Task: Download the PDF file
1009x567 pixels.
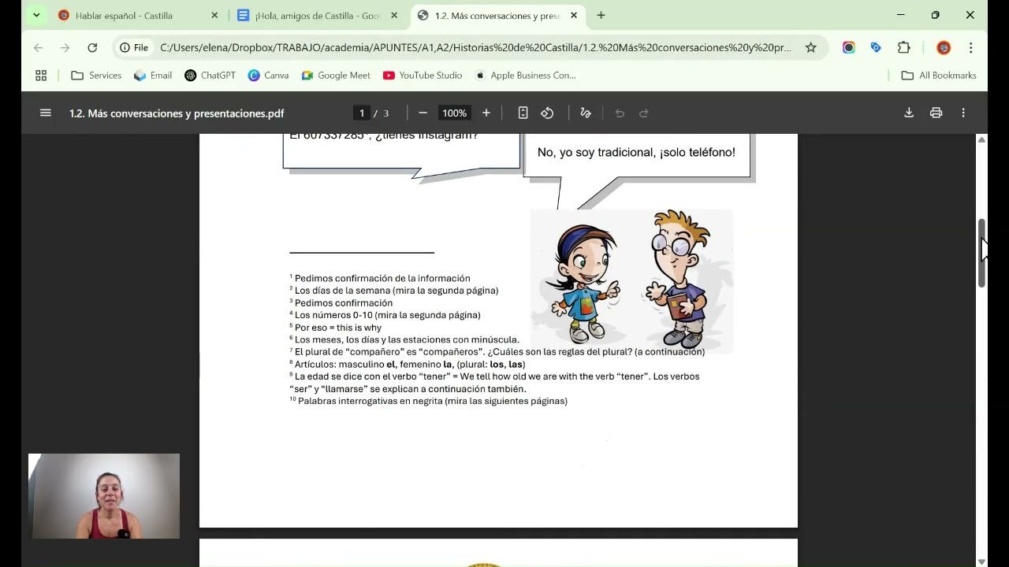Action: pos(909,113)
